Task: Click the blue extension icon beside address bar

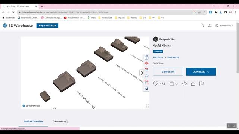Action: 211,12
